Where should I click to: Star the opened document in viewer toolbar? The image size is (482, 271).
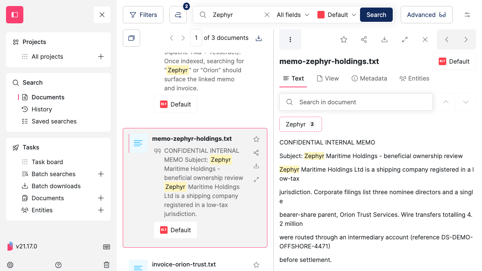tap(344, 40)
